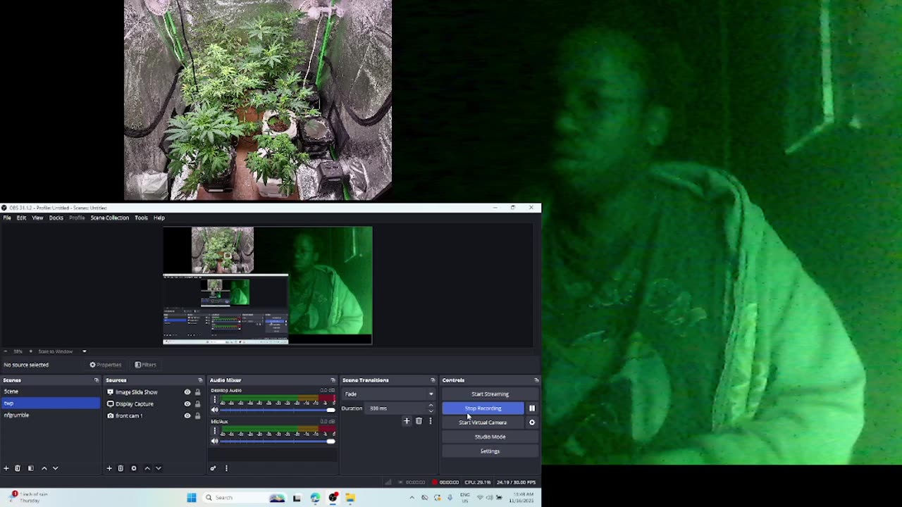This screenshot has width=902, height=507.
Task: Open the View menu
Action: pos(37,218)
